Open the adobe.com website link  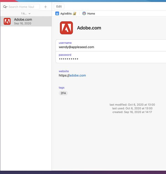click(77, 75)
